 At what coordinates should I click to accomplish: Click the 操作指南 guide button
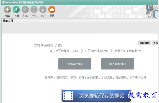point(144,43)
